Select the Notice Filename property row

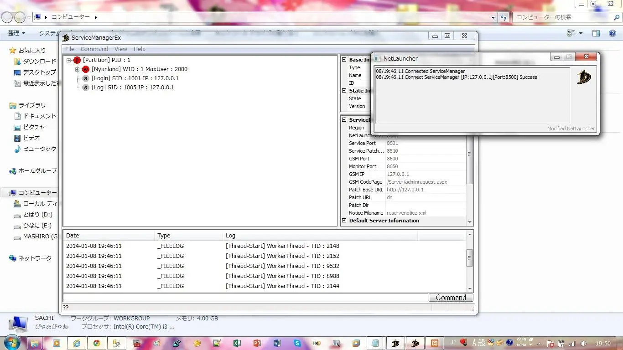click(403, 213)
